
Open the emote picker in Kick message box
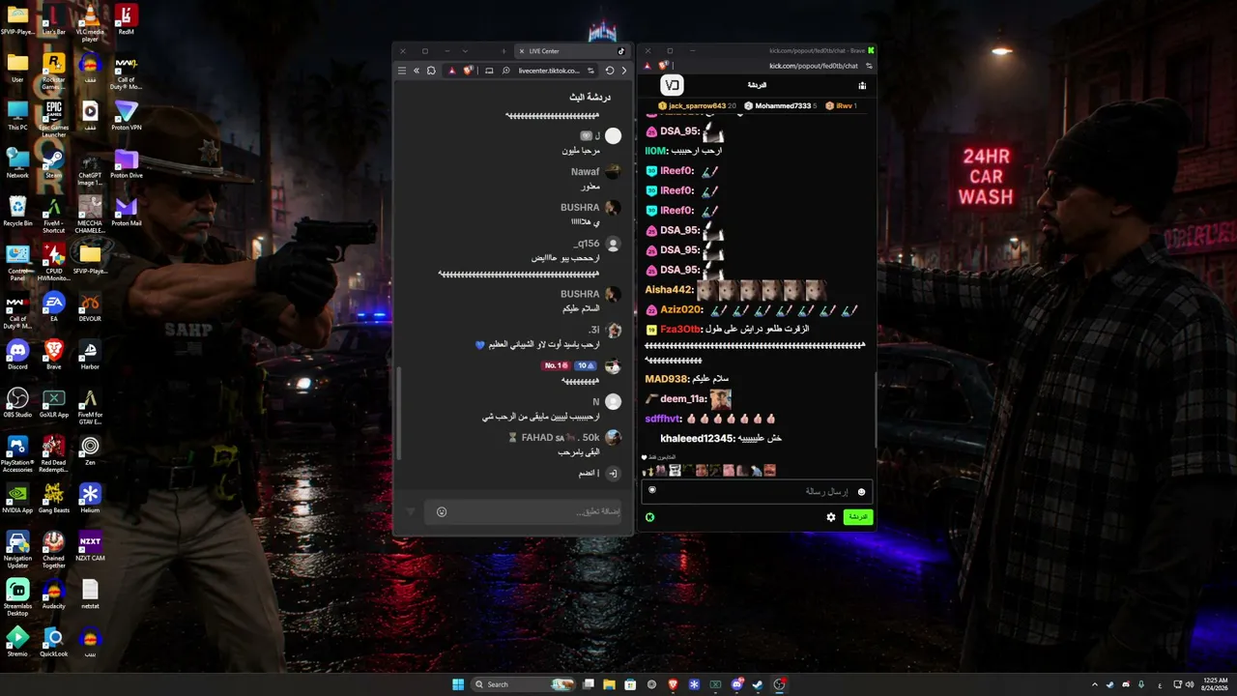[x=862, y=491]
